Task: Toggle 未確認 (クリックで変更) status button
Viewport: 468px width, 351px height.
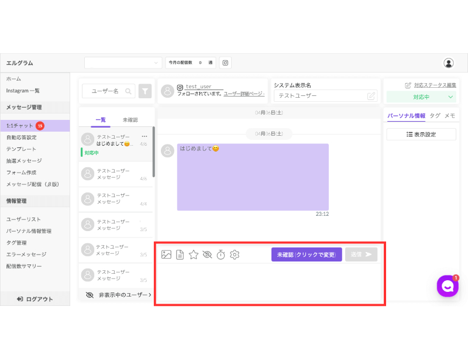Action: tap(307, 254)
